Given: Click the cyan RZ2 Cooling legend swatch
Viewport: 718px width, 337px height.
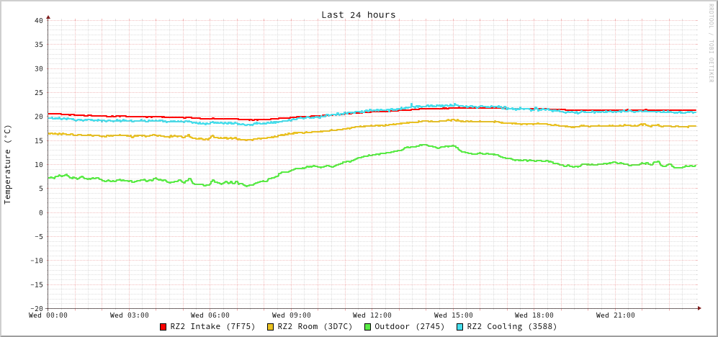Looking at the screenshot, I should (x=460, y=327).
